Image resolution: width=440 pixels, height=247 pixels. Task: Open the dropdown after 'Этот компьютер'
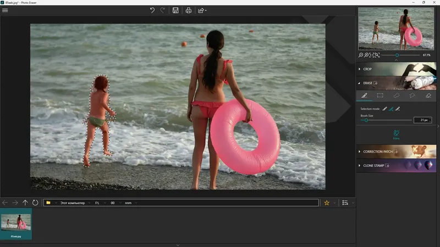click(x=89, y=203)
